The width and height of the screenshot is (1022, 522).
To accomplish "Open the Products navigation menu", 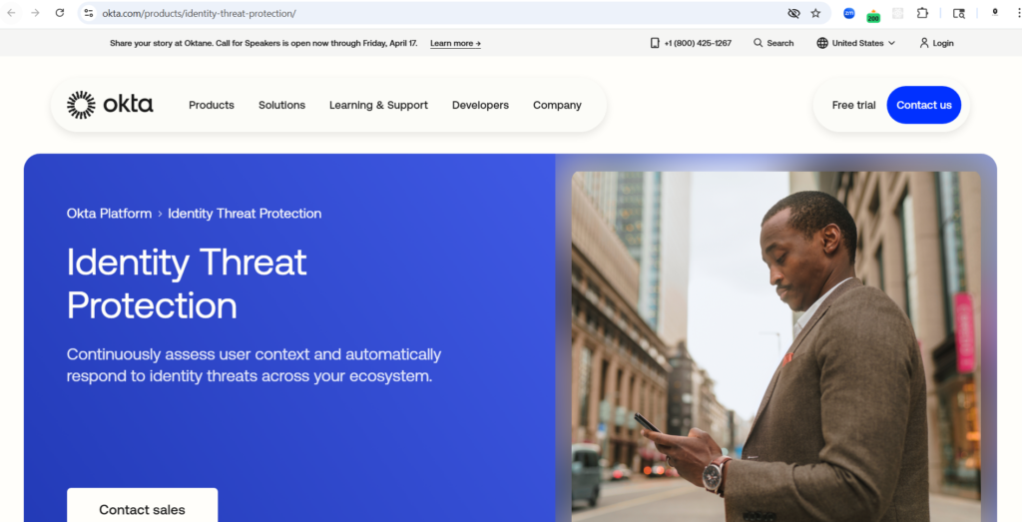I will [212, 105].
